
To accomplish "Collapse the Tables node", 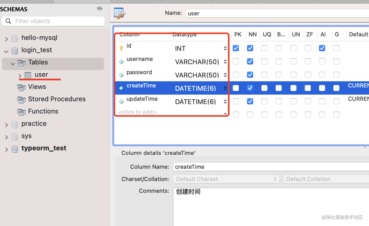I will [x=13, y=64].
